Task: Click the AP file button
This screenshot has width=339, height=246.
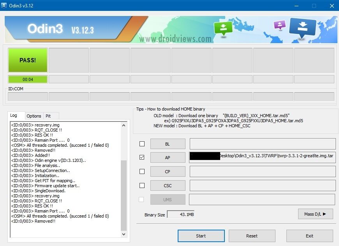Action: tap(168, 158)
